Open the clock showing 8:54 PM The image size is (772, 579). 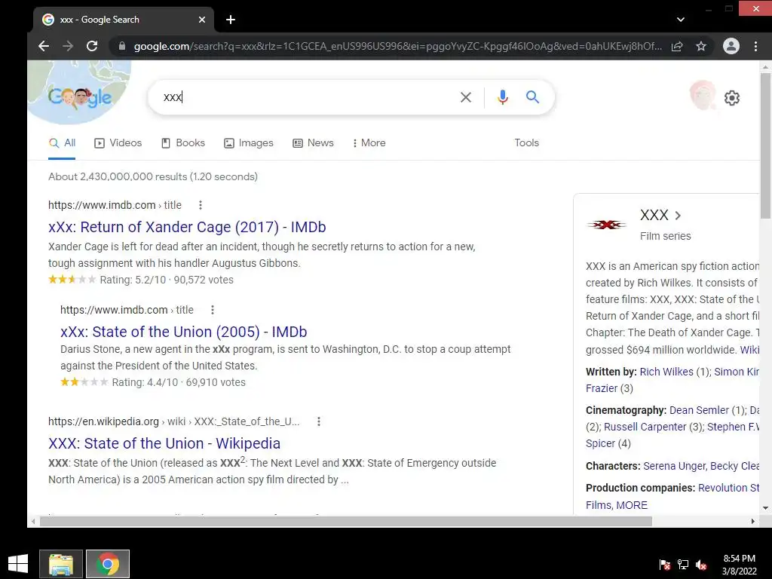(x=739, y=565)
